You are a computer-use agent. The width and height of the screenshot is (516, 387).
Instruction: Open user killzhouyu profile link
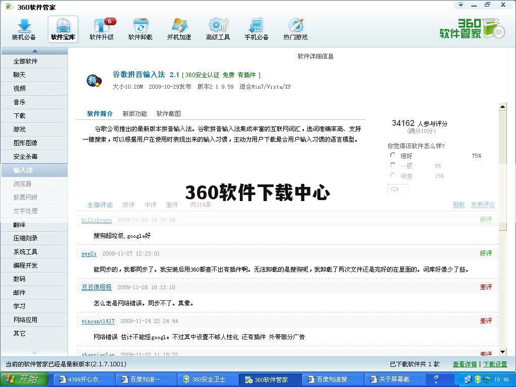(x=97, y=220)
